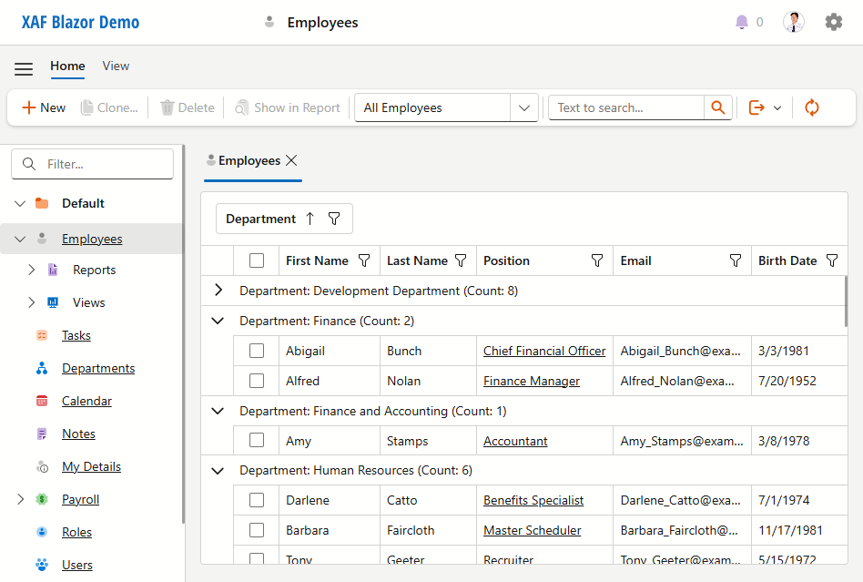Image resolution: width=863 pixels, height=582 pixels.
Task: Collapse the Employees tree node
Action: pos(20,239)
